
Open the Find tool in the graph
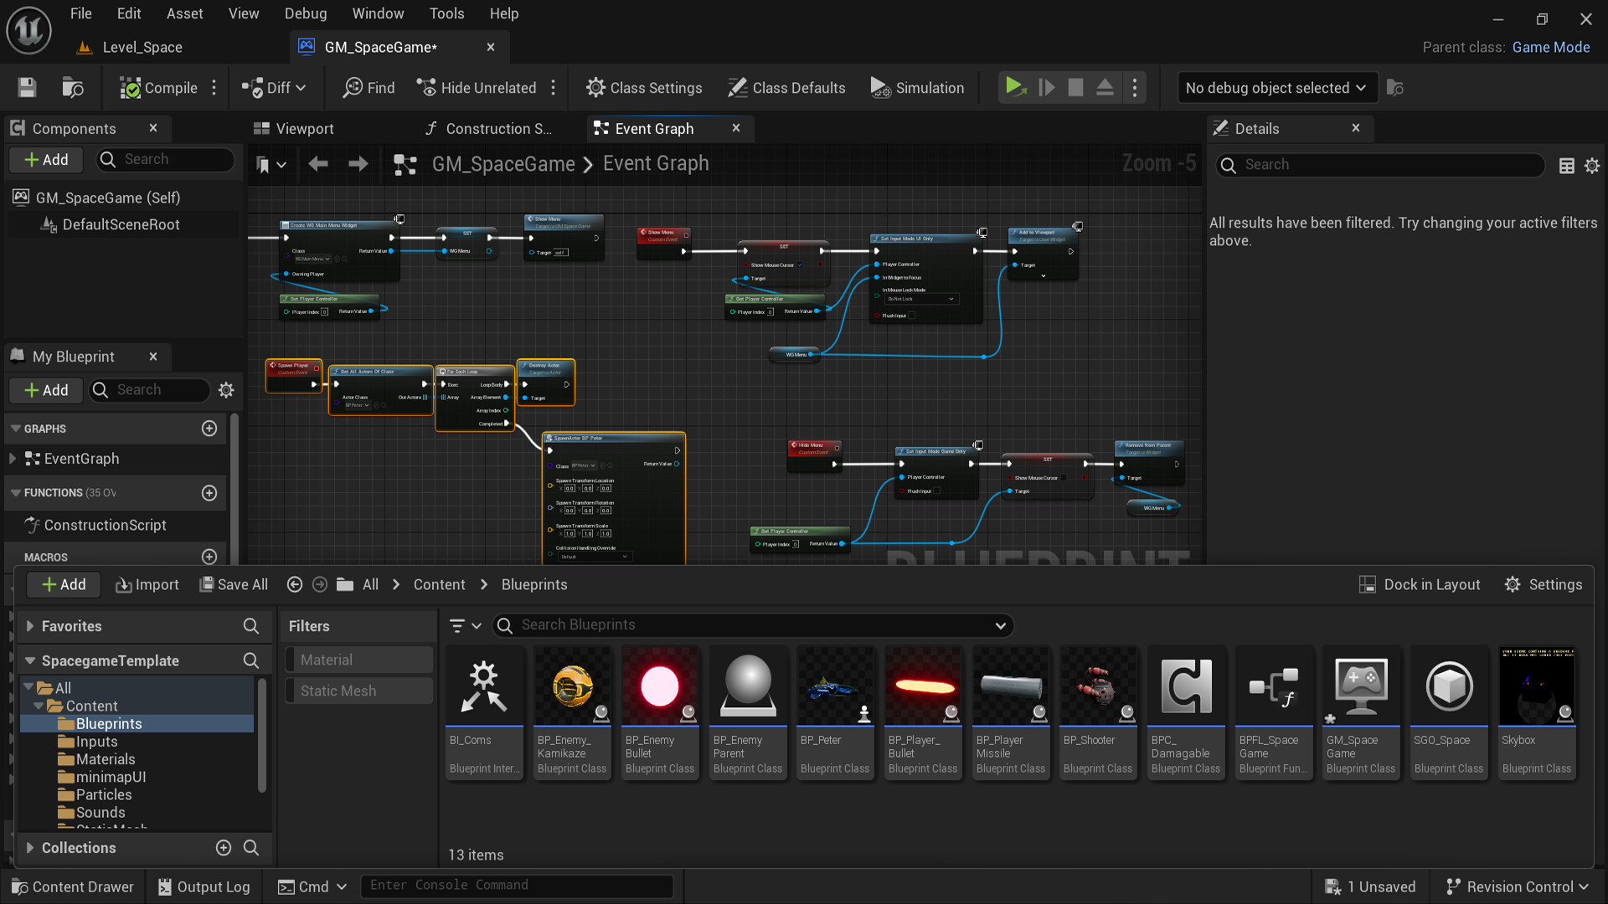click(x=368, y=87)
